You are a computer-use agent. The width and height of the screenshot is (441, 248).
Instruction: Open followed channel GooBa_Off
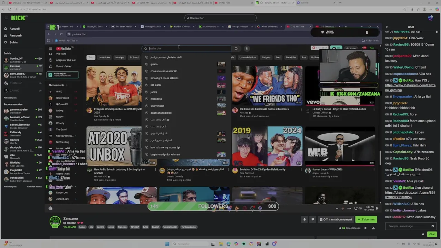[x=22, y=60]
